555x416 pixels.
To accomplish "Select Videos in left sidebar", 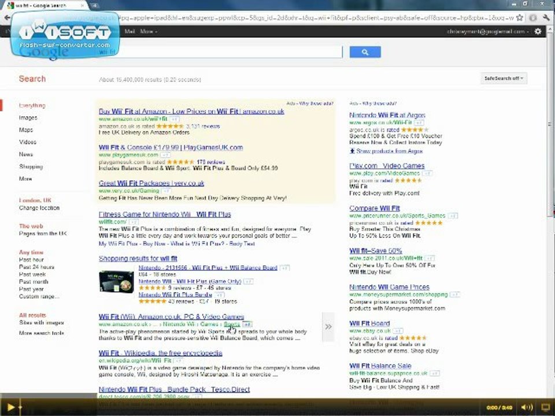I will (28, 142).
